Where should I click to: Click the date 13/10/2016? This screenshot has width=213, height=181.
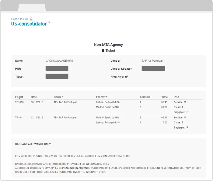[x=37, y=118]
